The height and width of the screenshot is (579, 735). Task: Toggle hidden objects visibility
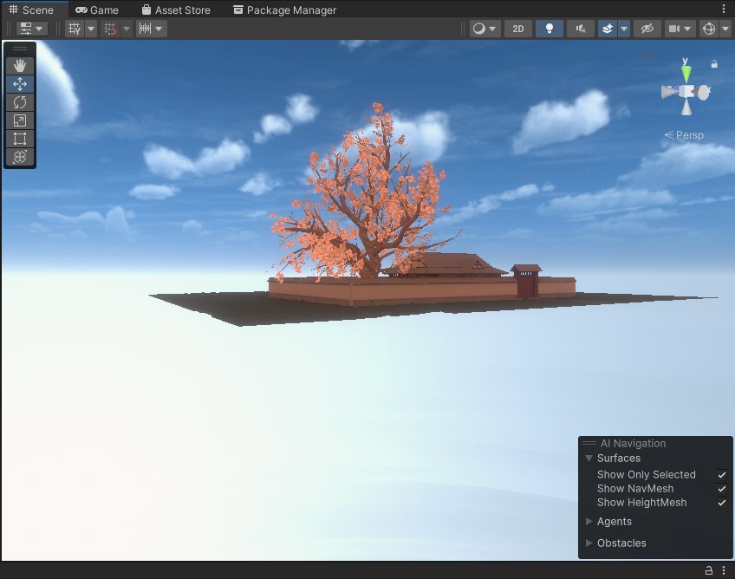(x=647, y=29)
